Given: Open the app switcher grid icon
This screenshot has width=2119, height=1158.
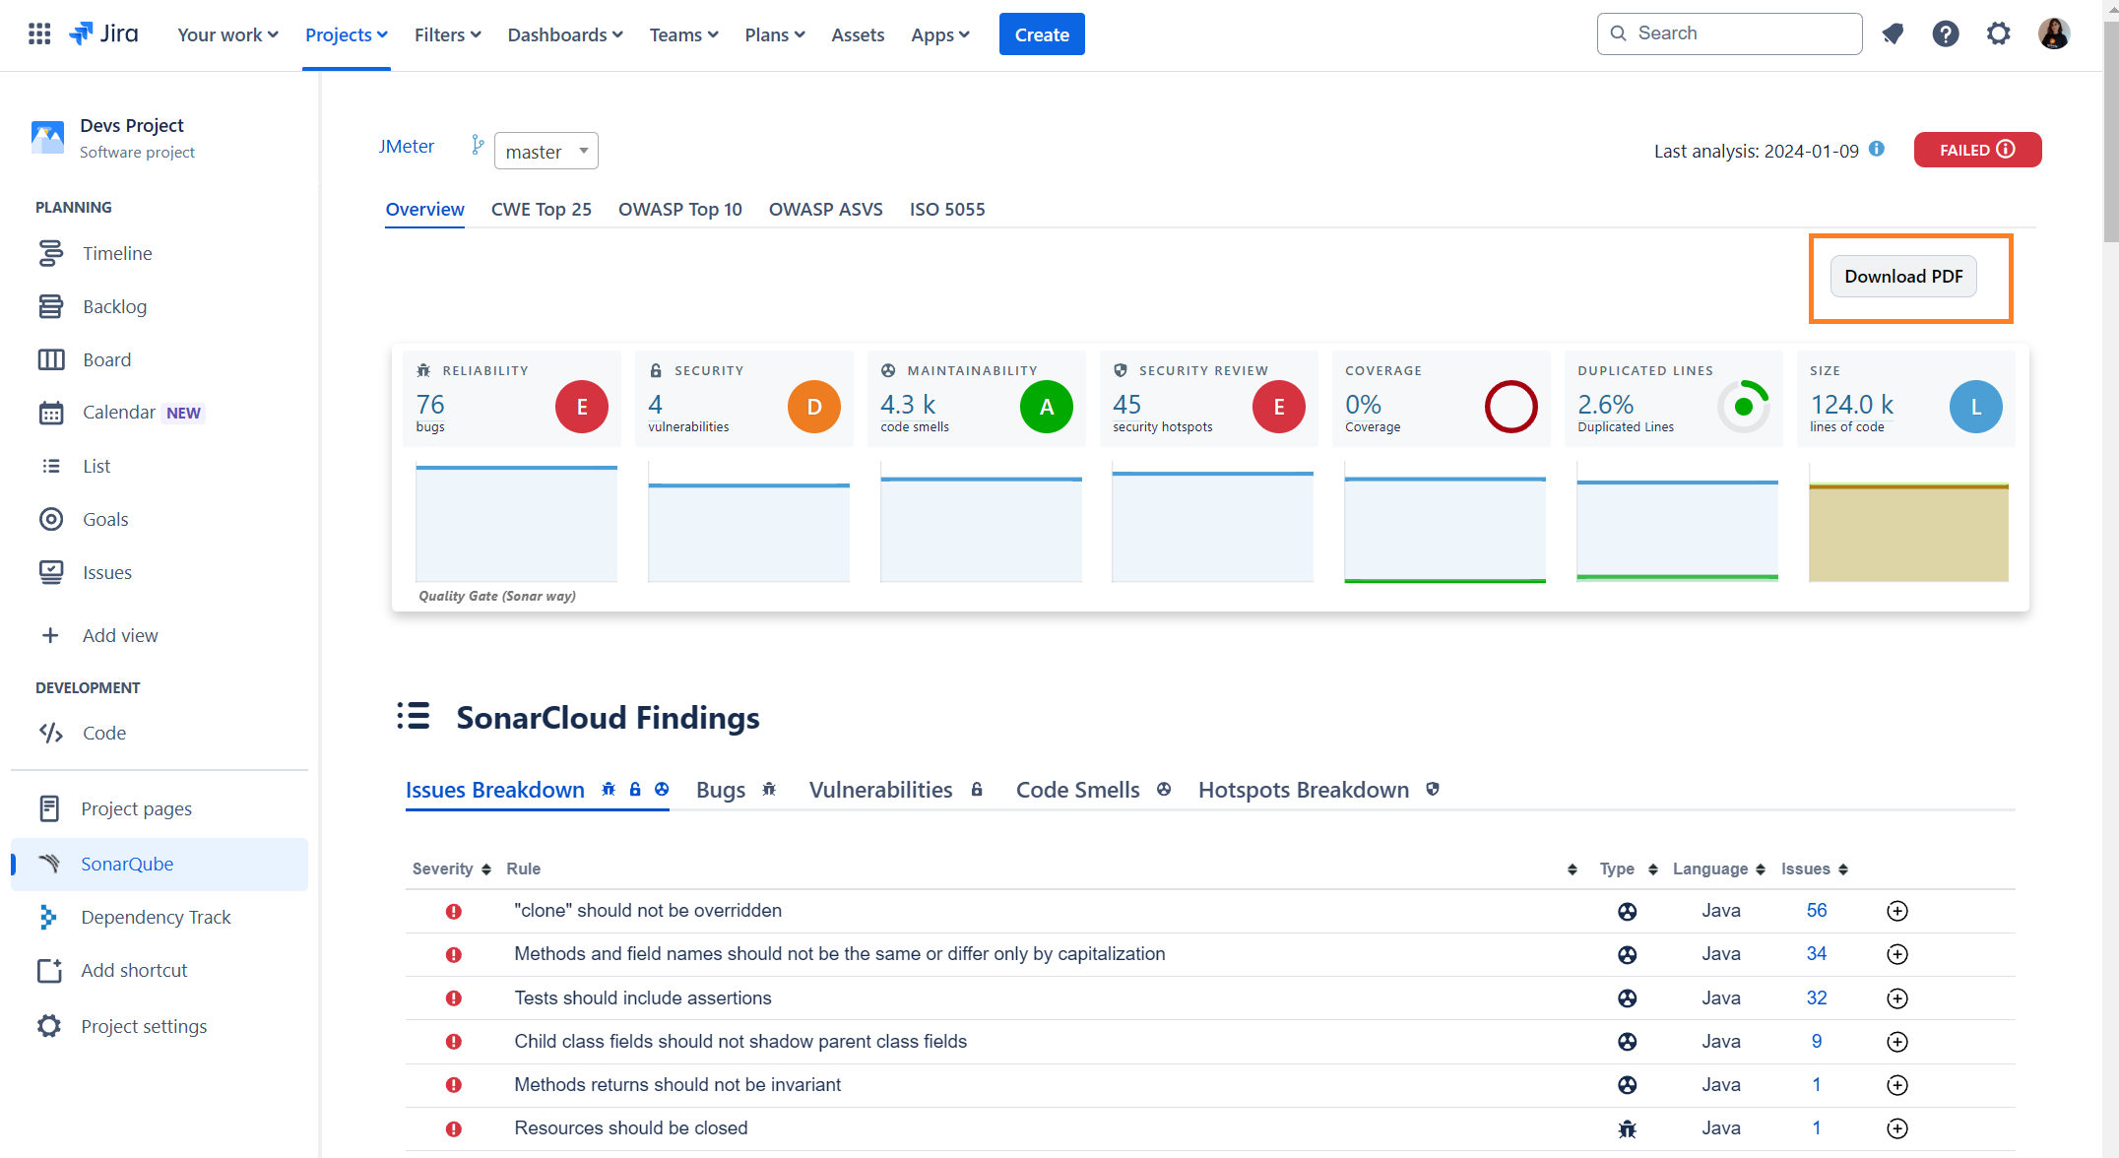Looking at the screenshot, I should 39,33.
